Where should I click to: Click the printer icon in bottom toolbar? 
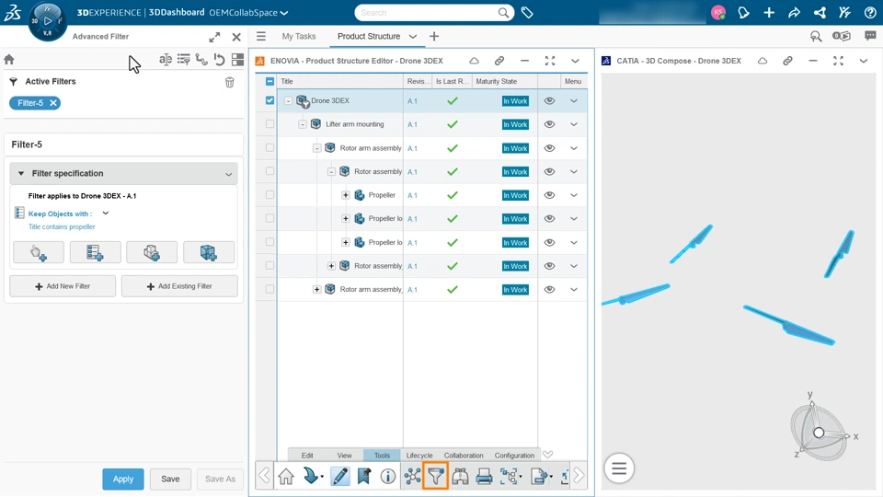(x=484, y=476)
